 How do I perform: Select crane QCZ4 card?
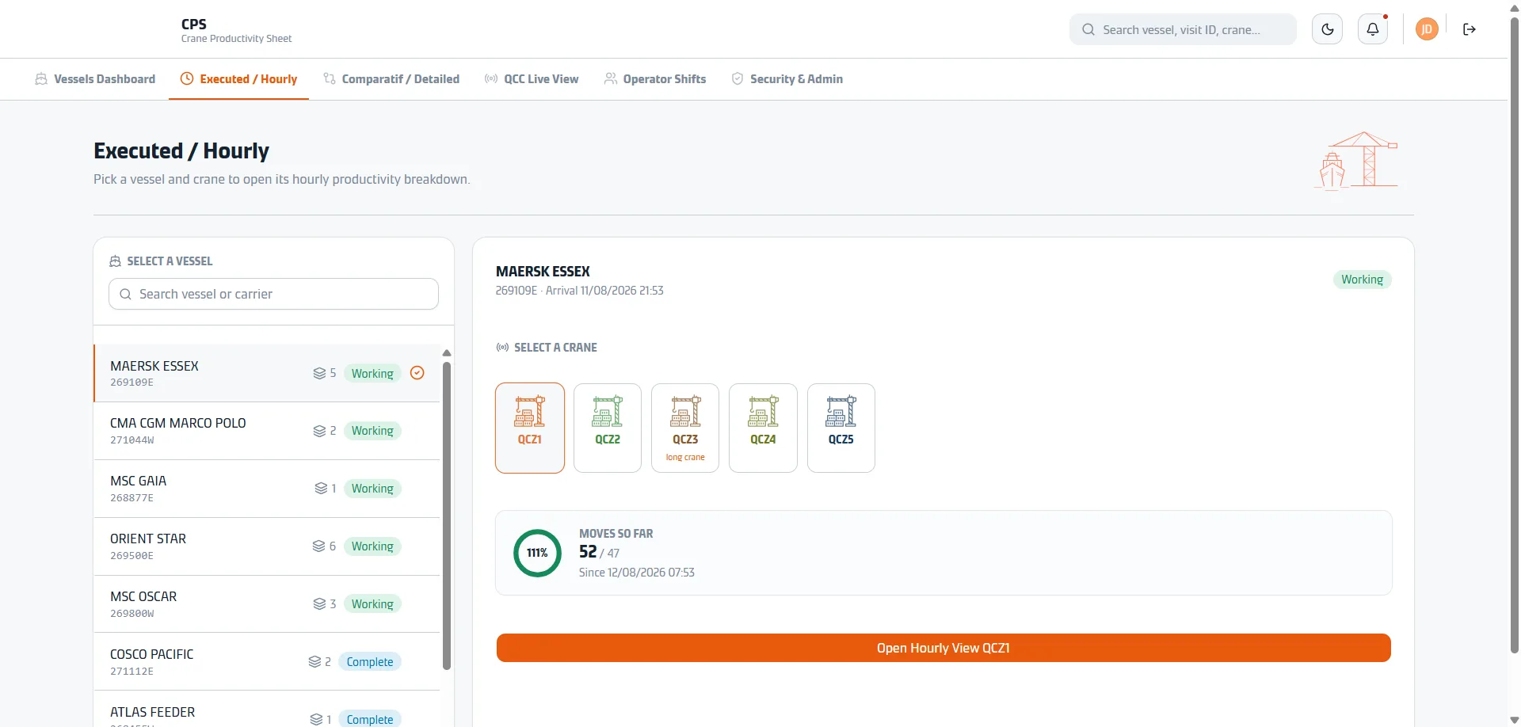click(x=763, y=428)
